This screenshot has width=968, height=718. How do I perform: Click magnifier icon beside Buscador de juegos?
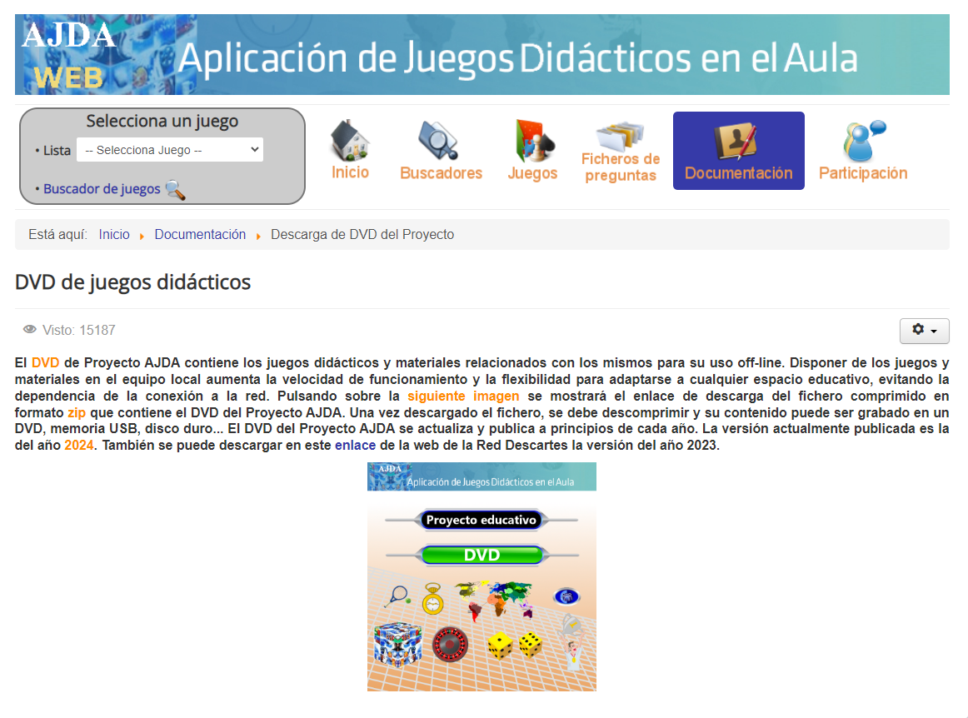pos(175,190)
